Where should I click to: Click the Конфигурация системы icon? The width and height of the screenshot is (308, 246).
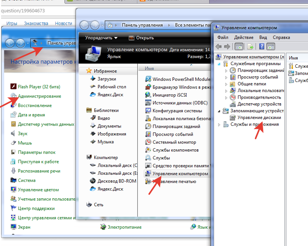pos(148,111)
